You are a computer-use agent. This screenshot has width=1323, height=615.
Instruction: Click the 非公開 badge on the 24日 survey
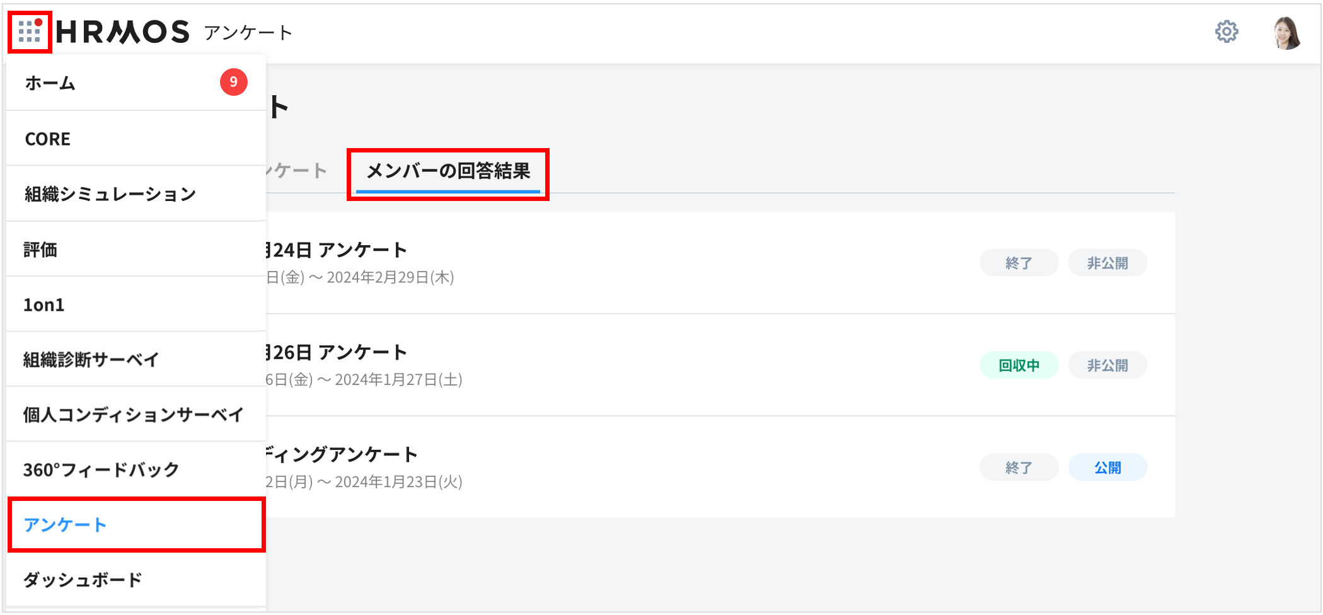click(1107, 262)
